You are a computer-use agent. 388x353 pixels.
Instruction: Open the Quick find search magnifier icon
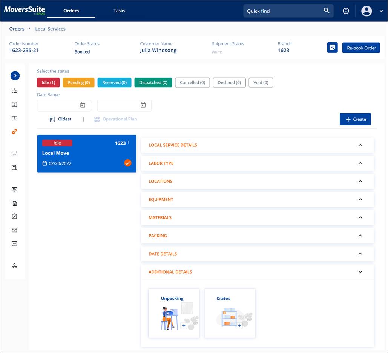pos(327,11)
